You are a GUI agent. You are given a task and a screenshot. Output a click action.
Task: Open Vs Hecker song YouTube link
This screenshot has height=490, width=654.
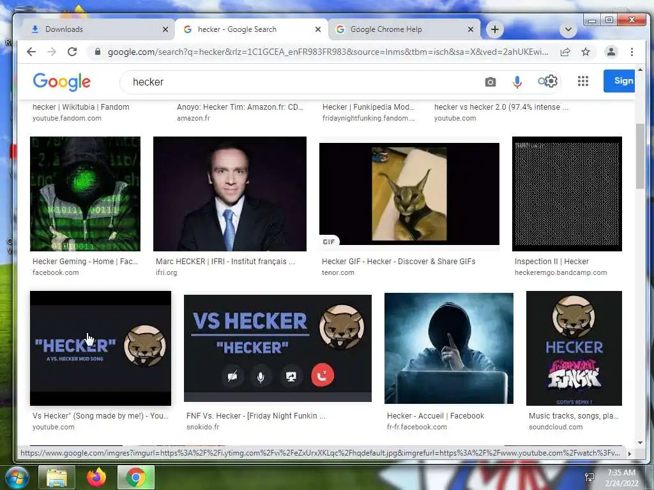point(100,416)
